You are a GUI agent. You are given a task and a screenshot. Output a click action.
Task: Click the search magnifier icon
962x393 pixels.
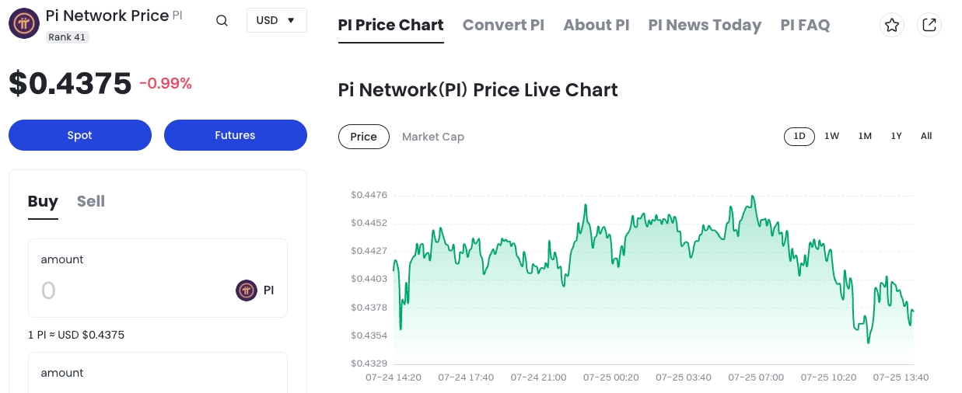pyautogui.click(x=222, y=21)
